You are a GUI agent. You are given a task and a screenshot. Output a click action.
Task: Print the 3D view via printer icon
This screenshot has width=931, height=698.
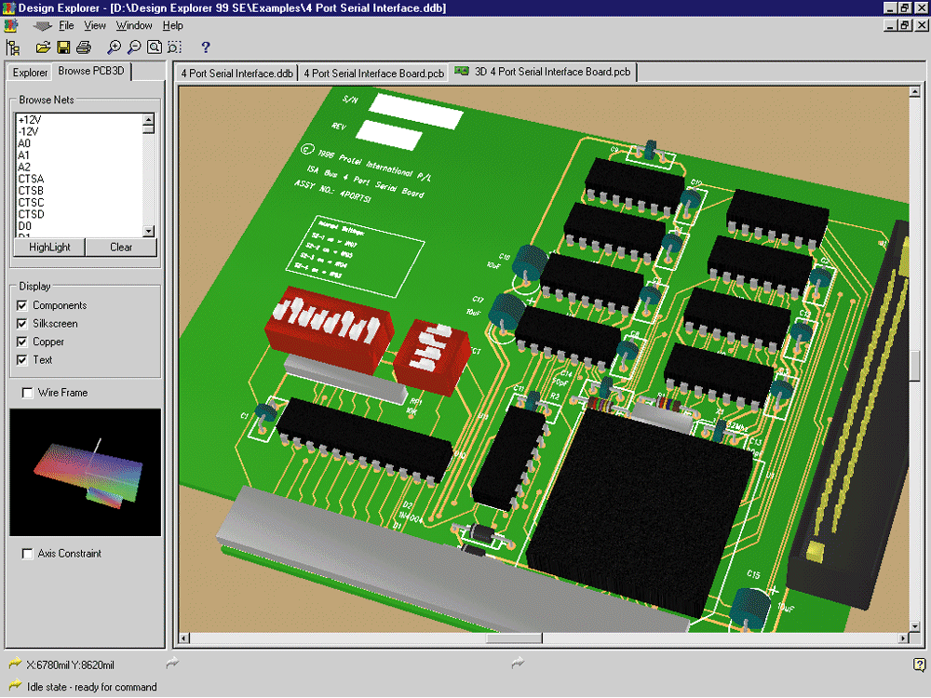[84, 47]
